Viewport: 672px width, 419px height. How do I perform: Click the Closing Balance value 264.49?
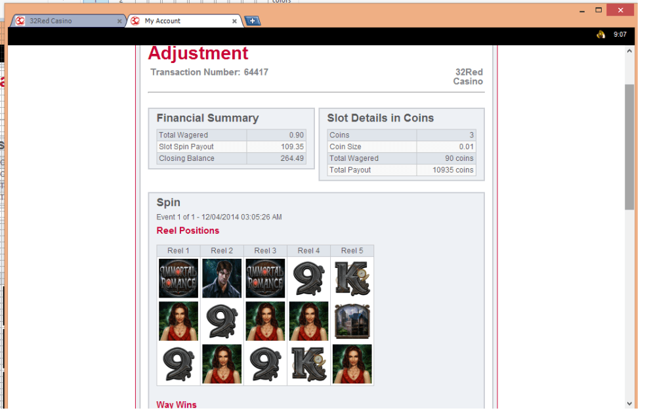(292, 158)
